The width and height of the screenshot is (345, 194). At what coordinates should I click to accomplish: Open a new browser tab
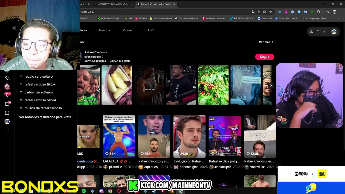[181, 4]
